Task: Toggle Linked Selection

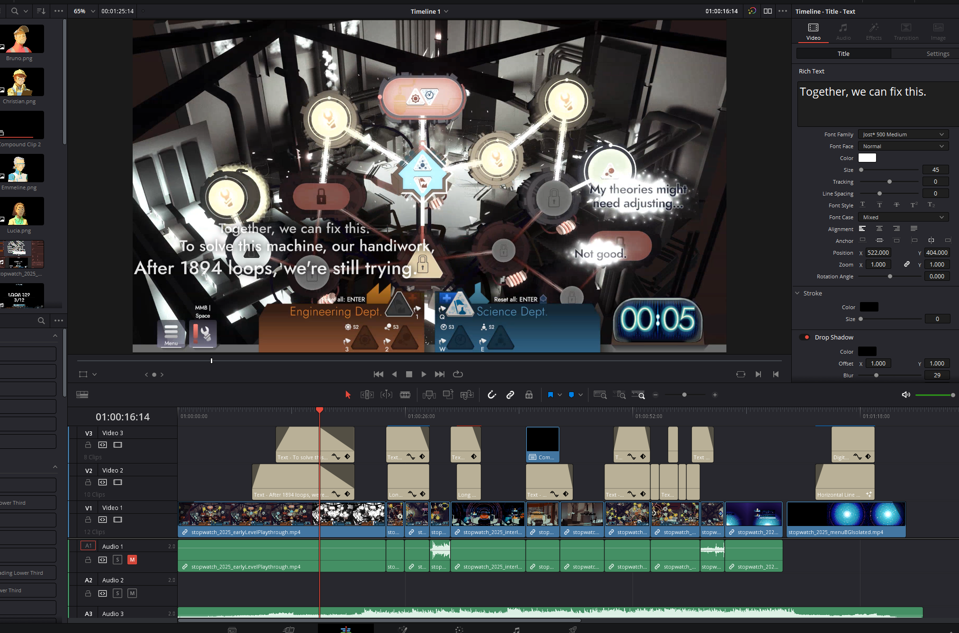Action: 510,395
